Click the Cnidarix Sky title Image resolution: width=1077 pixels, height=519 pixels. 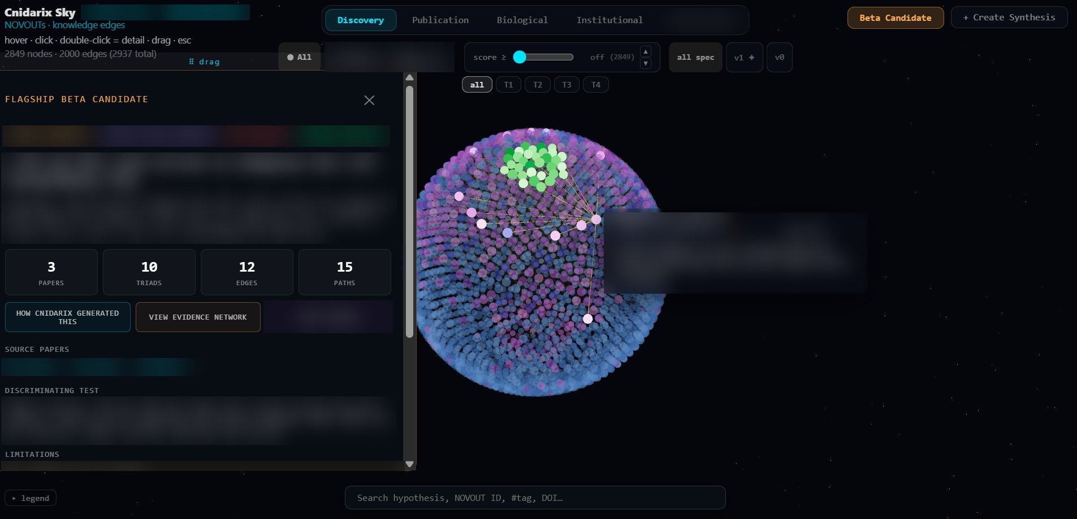40,12
